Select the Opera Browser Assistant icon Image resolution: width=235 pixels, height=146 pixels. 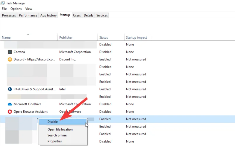click(10, 111)
